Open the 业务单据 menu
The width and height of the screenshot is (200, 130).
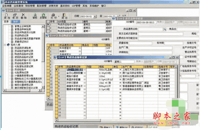click(x=7, y=6)
